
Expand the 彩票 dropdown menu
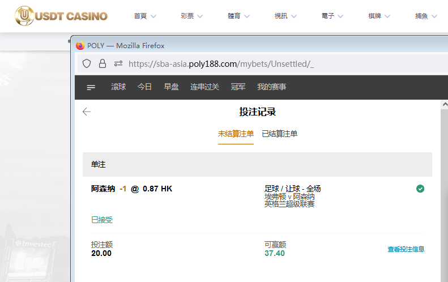[191, 16]
